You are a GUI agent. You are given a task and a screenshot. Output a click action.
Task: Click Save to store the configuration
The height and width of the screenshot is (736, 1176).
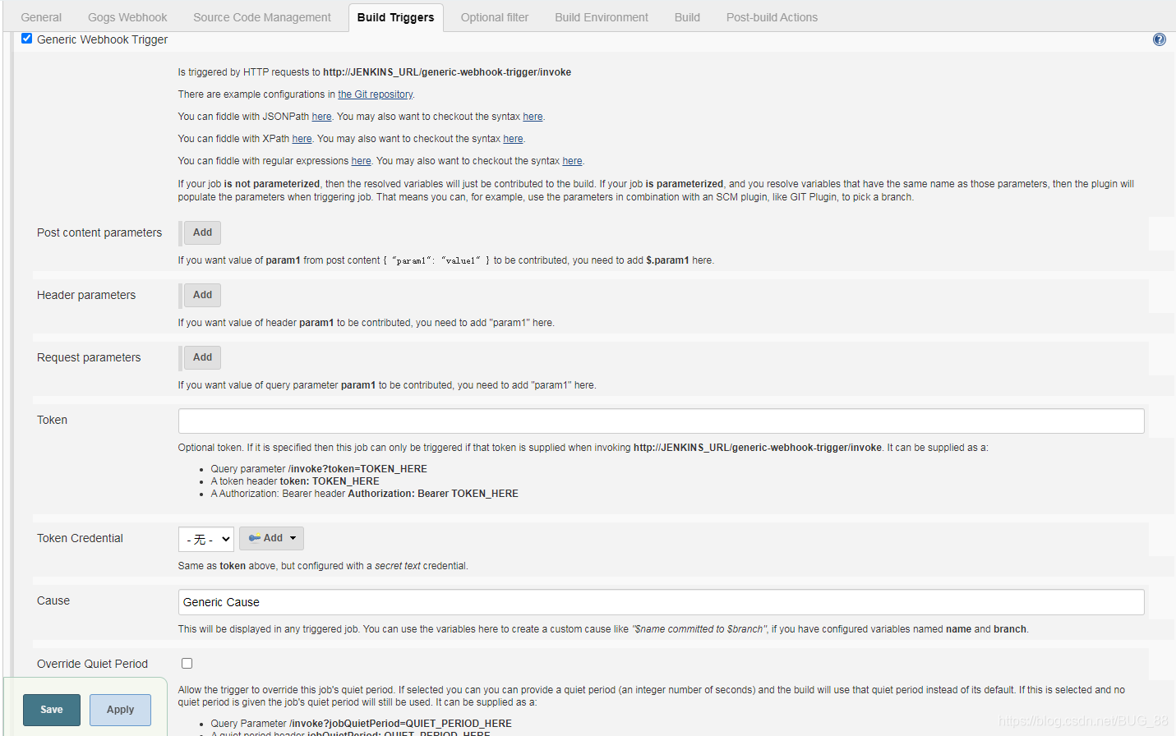pyautogui.click(x=51, y=709)
